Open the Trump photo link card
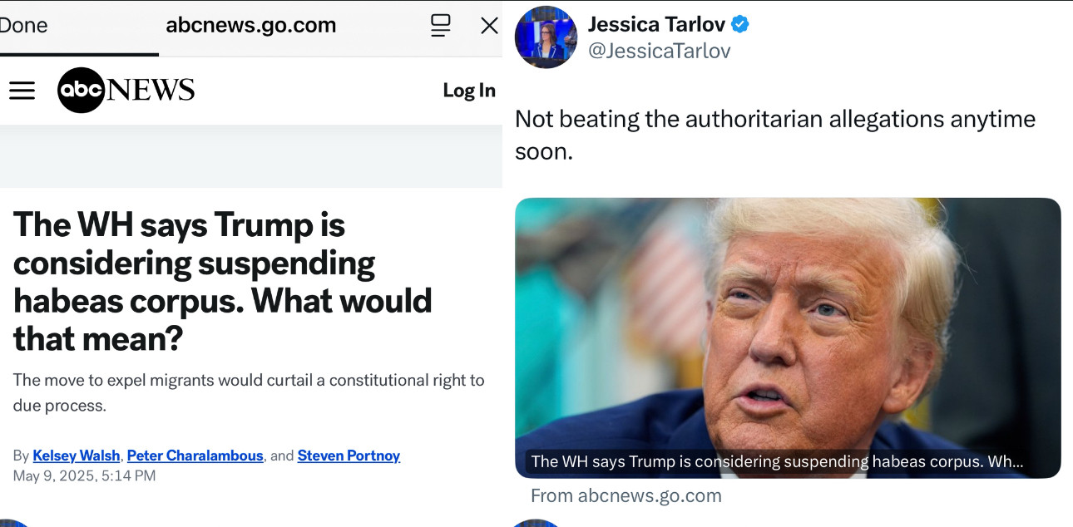 pos(788,337)
